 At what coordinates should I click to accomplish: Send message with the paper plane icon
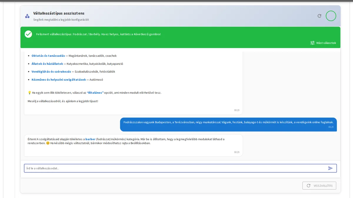pyautogui.click(x=331, y=168)
